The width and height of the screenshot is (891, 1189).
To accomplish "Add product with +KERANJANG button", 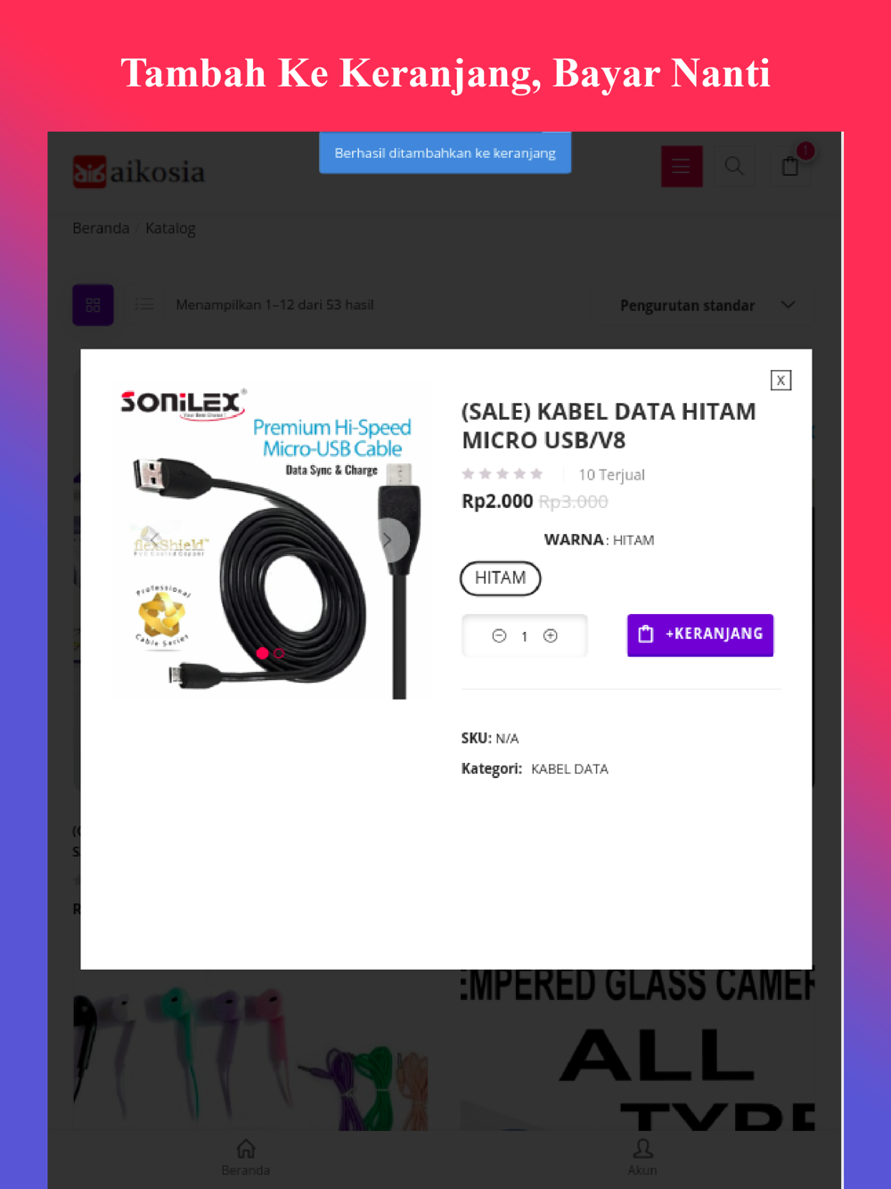I will pos(700,635).
